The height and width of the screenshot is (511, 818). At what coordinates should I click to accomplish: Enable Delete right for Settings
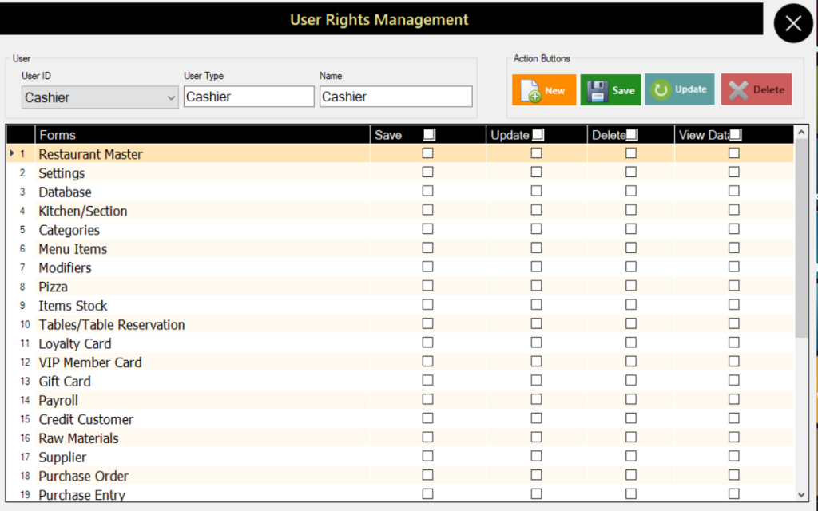pos(631,172)
